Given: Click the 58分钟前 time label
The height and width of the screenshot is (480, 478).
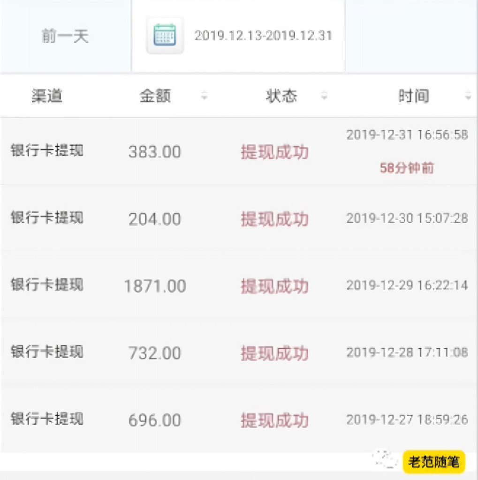Looking at the screenshot, I should coord(407,168).
